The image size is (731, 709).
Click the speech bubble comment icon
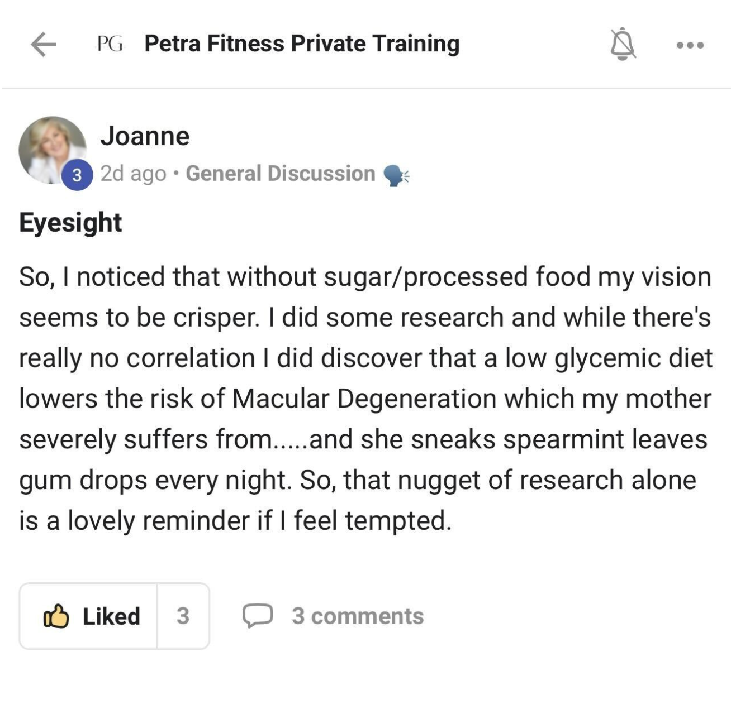coord(257,616)
